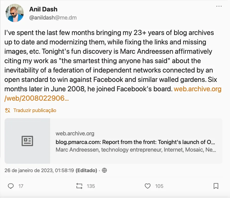230x198 pixels.
Task: Click the link preview card's article icon
Action: pyautogui.click(x=27, y=141)
